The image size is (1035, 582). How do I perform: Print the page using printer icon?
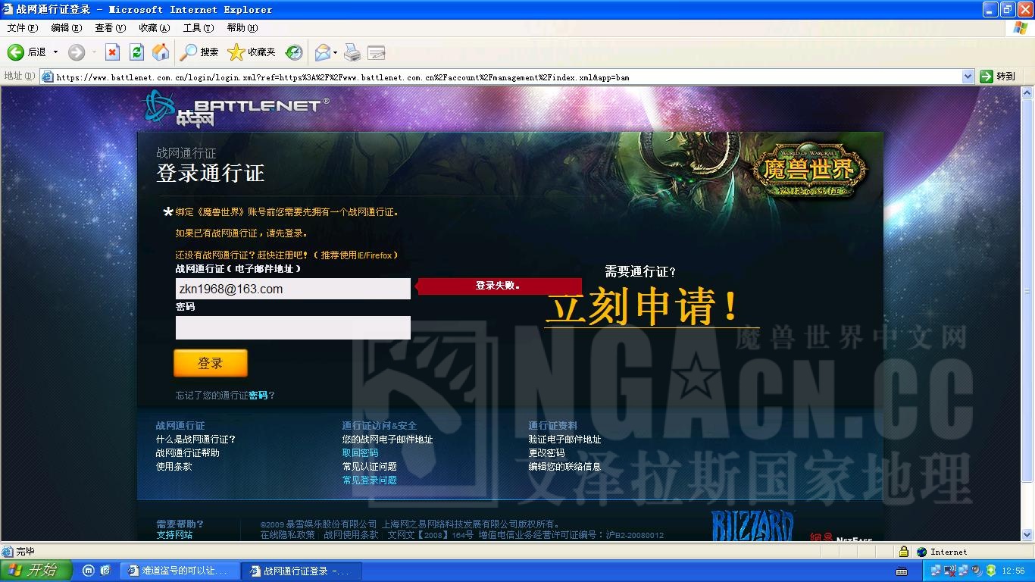coord(352,52)
